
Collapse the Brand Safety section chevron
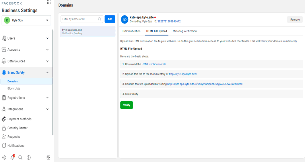(47, 73)
